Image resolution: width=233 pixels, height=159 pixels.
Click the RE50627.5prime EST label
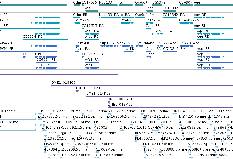coord(108,149)
